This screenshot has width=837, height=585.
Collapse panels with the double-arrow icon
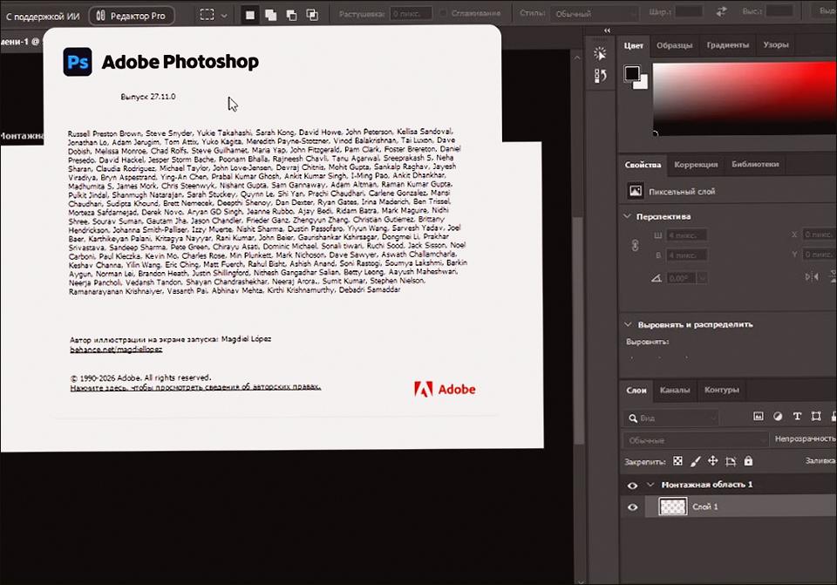click(x=607, y=31)
